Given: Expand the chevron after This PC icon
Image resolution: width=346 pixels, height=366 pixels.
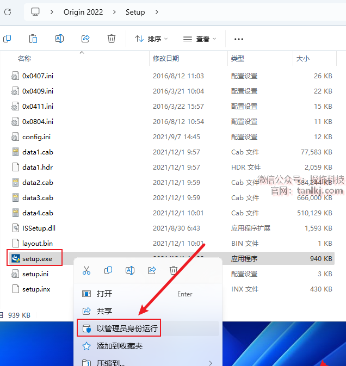Looking at the screenshot, I should pyautogui.click(x=52, y=12).
